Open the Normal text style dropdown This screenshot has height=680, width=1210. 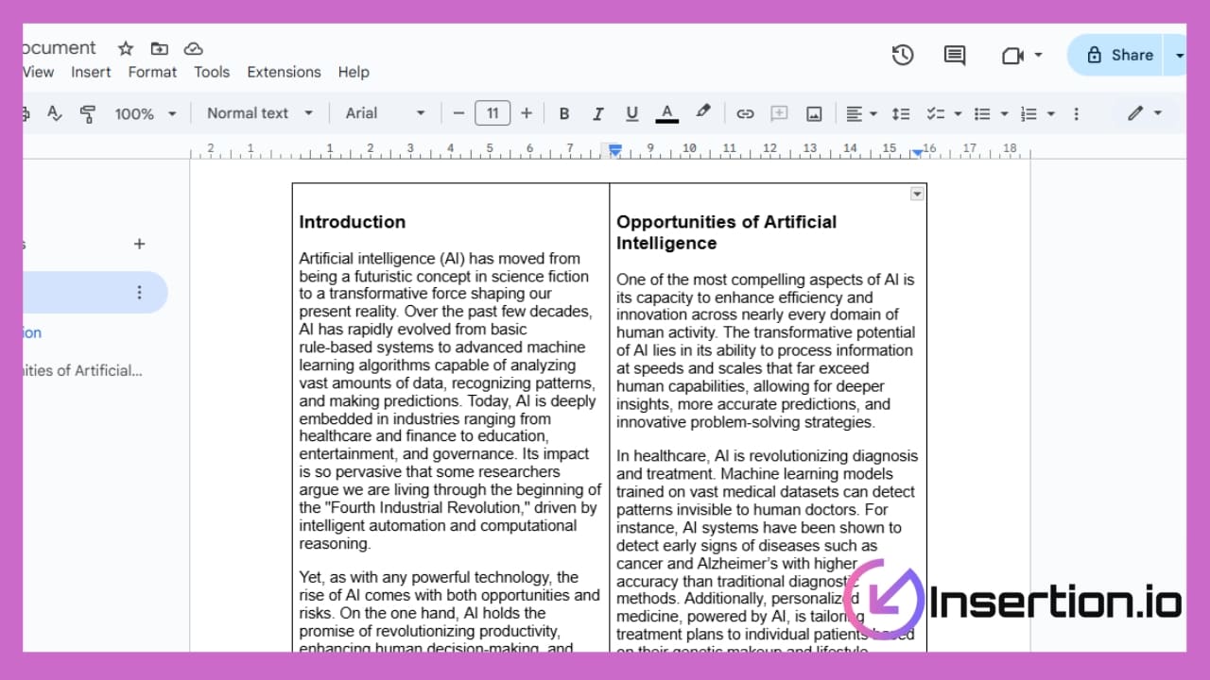point(259,113)
